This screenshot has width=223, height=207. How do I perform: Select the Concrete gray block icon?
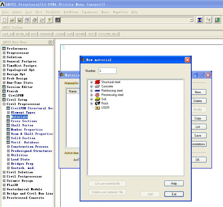pyautogui.click(x=97, y=86)
